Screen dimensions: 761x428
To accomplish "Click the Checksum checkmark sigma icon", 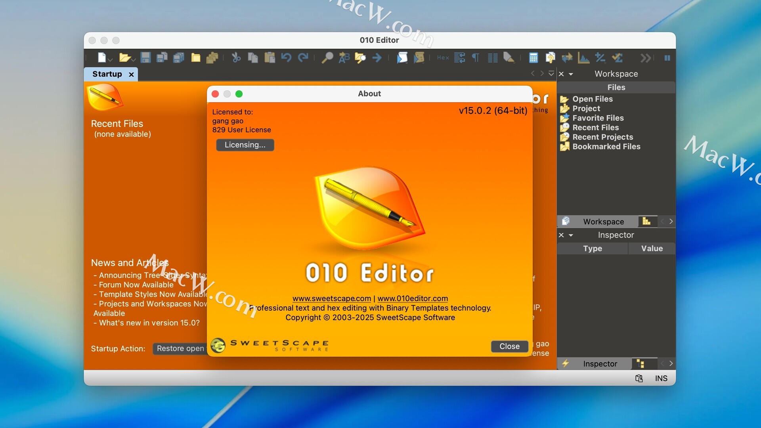I will pyautogui.click(x=617, y=58).
